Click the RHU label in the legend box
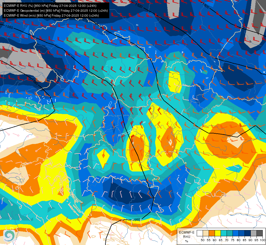This screenshot has height=245, width=266. tap(187, 237)
